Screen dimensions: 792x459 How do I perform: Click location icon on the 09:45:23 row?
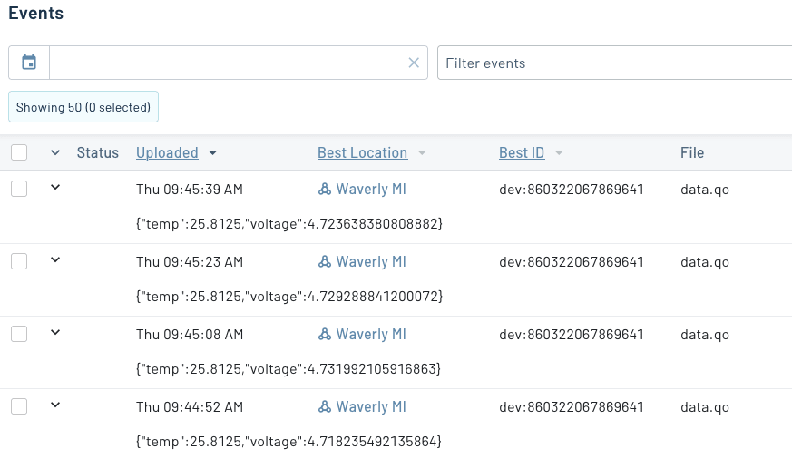(325, 261)
